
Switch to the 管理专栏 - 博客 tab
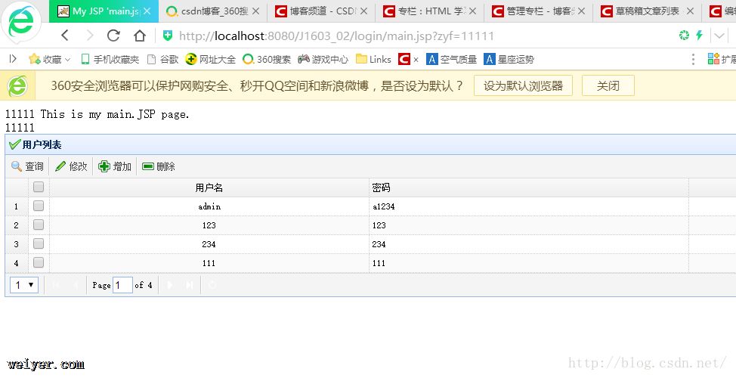tap(538, 11)
